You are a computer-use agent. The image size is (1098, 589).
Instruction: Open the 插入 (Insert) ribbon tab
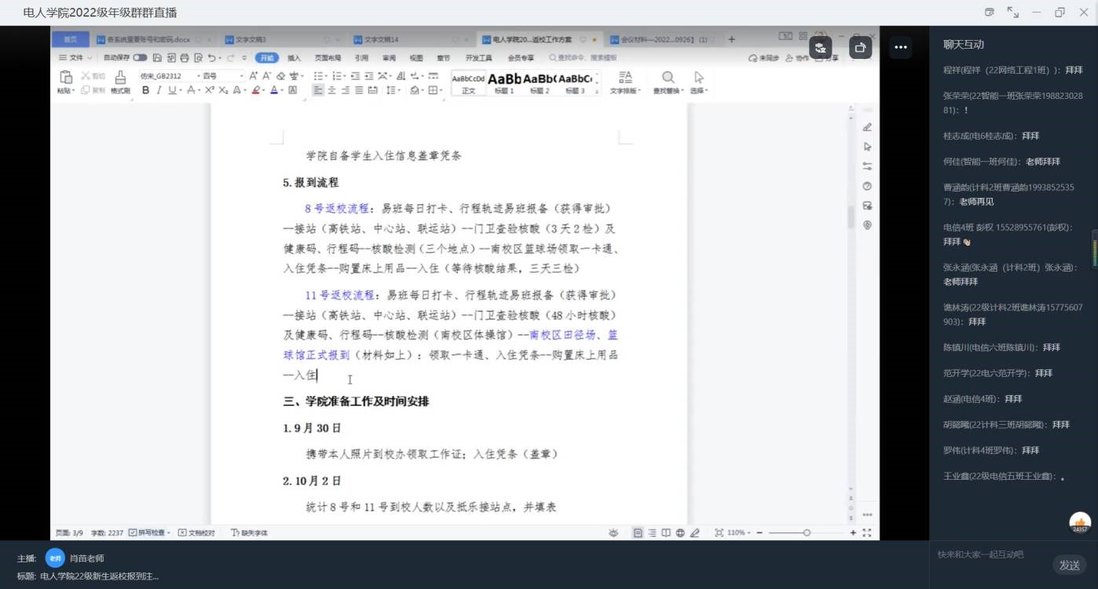[294, 58]
